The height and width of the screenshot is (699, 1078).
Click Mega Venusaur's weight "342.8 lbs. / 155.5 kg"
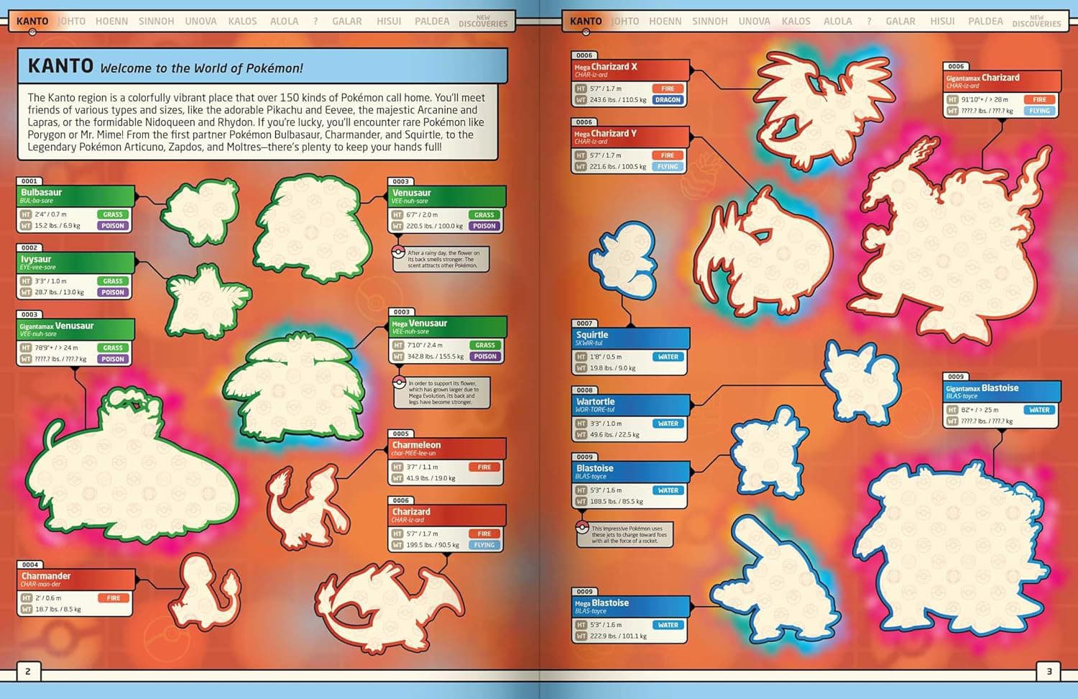point(435,356)
